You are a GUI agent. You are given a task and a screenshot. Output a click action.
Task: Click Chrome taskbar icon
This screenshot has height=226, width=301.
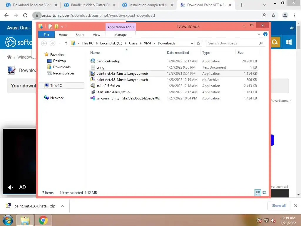coord(43,220)
